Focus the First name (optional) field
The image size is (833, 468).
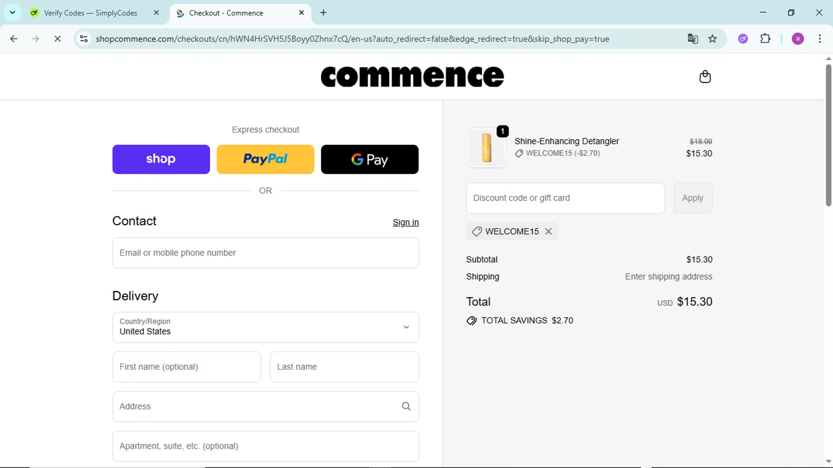point(187,367)
